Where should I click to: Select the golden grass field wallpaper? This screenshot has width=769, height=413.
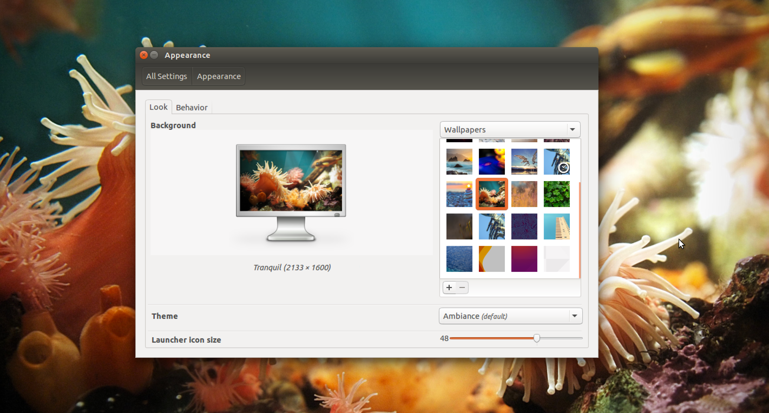524,194
